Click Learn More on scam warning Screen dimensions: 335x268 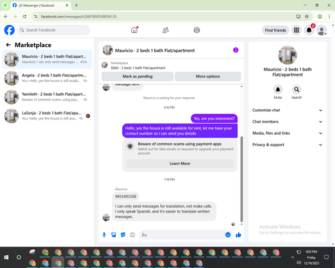(180, 163)
